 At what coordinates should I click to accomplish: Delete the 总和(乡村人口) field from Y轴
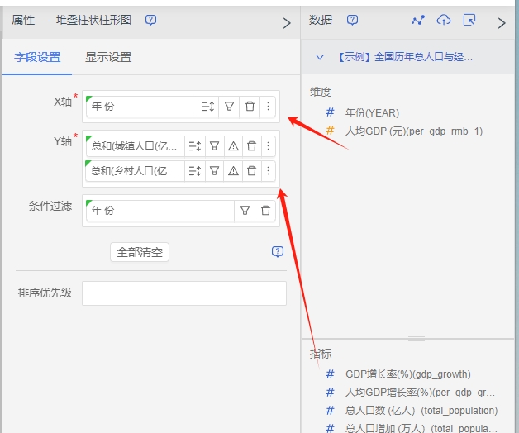tap(251, 171)
